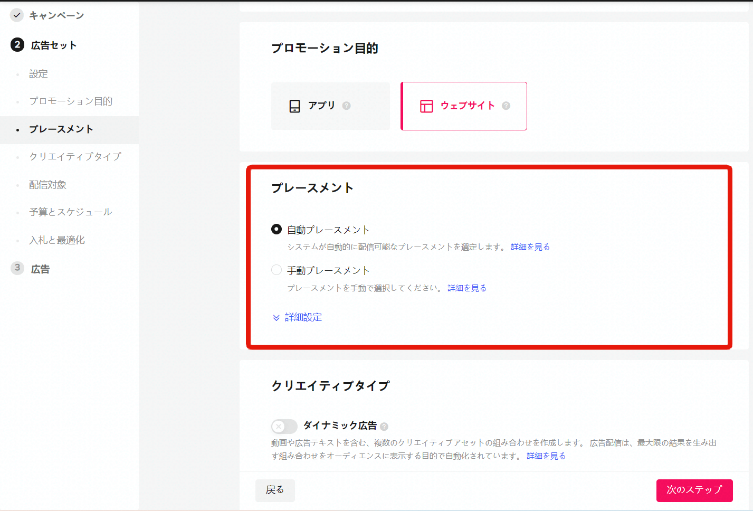
Task: Choose the ウェブサイト promotion objective card
Action: pos(464,106)
